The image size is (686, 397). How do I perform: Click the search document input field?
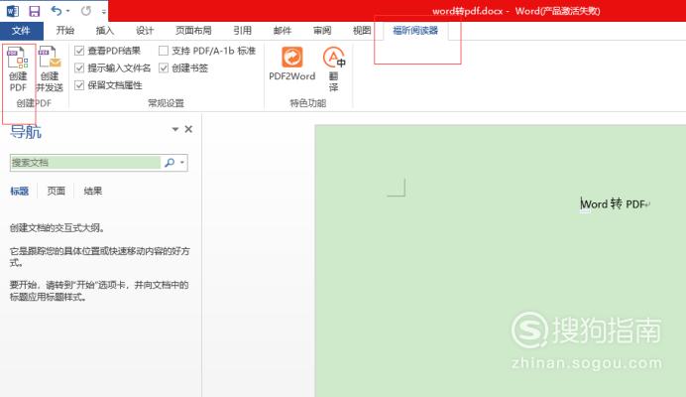(x=85, y=163)
